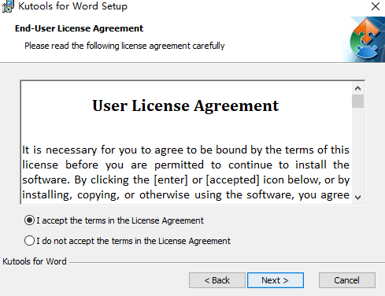Click the 'I do not accept the terms' label
Viewport: 385px width, 296px height.
coord(133,241)
